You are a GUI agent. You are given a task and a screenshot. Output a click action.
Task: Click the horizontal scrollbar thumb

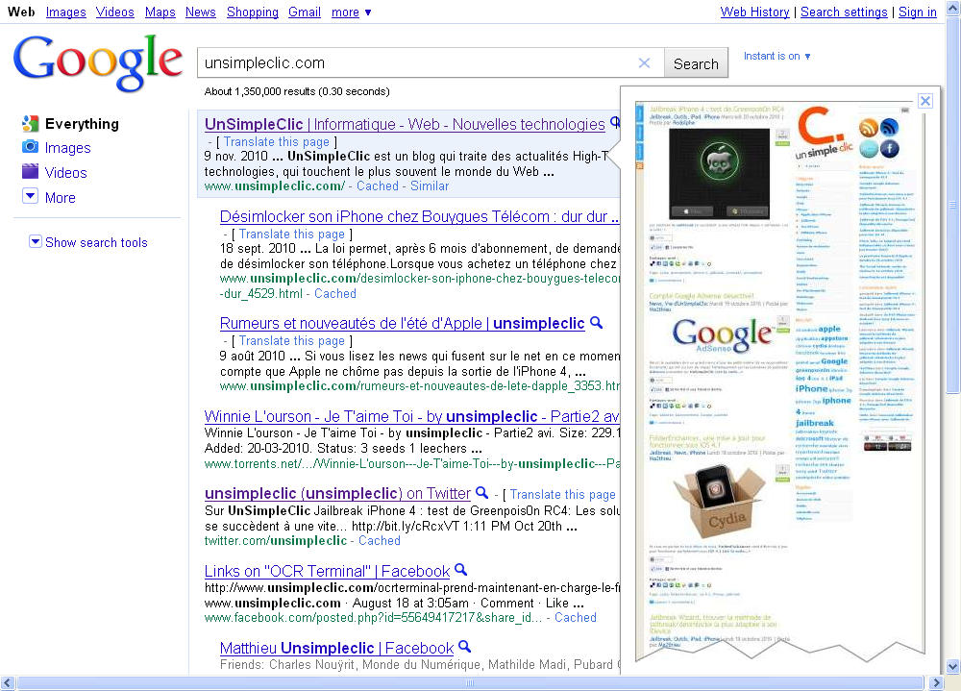470,682
